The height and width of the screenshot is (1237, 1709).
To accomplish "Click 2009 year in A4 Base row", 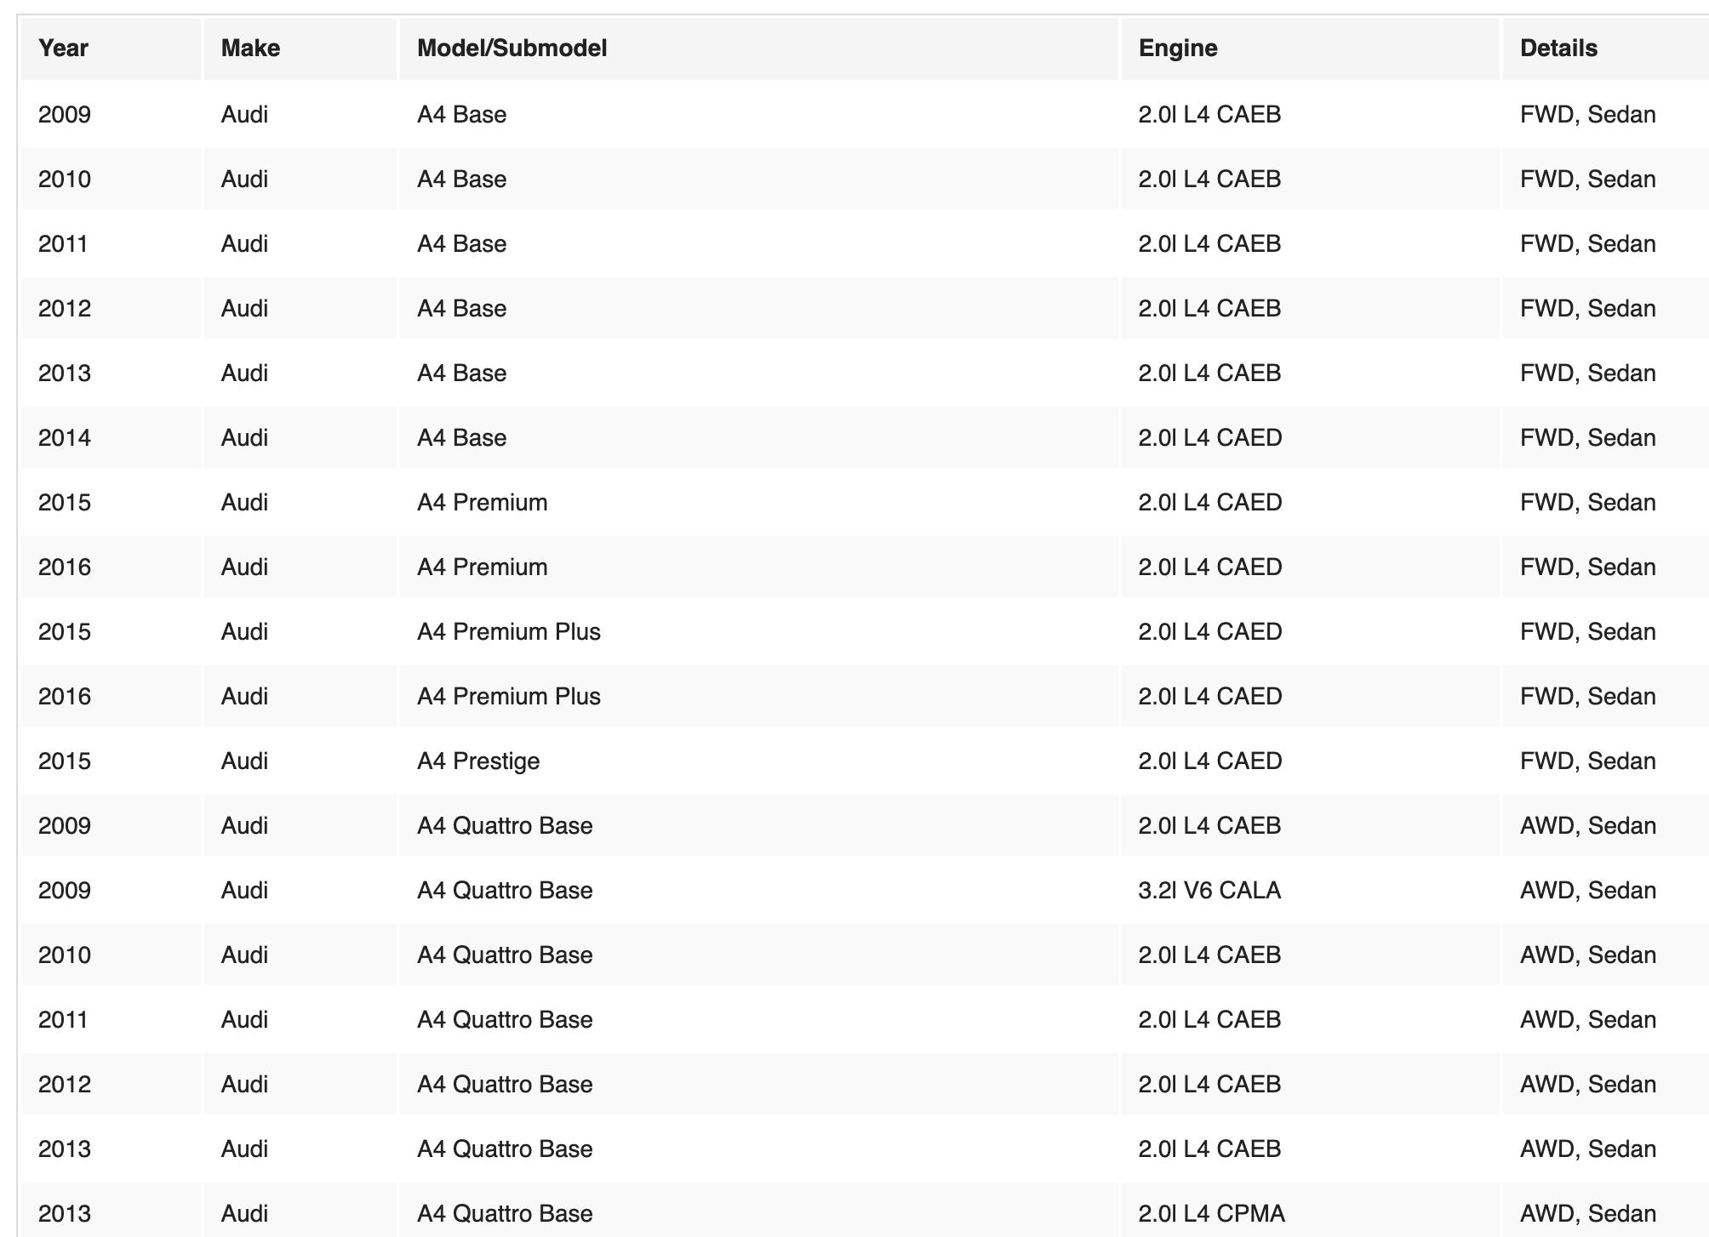I will pos(65,115).
